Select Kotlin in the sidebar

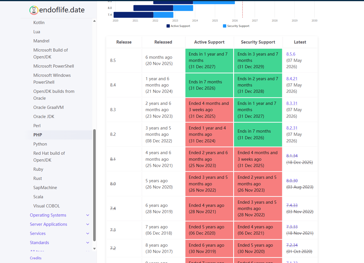tap(39, 23)
